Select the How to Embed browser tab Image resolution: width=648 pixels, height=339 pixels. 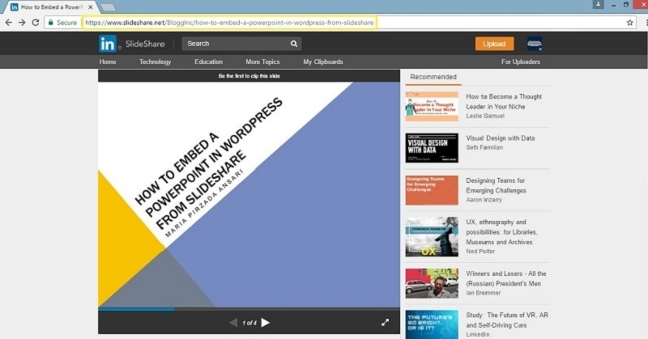pyautogui.click(x=51, y=7)
